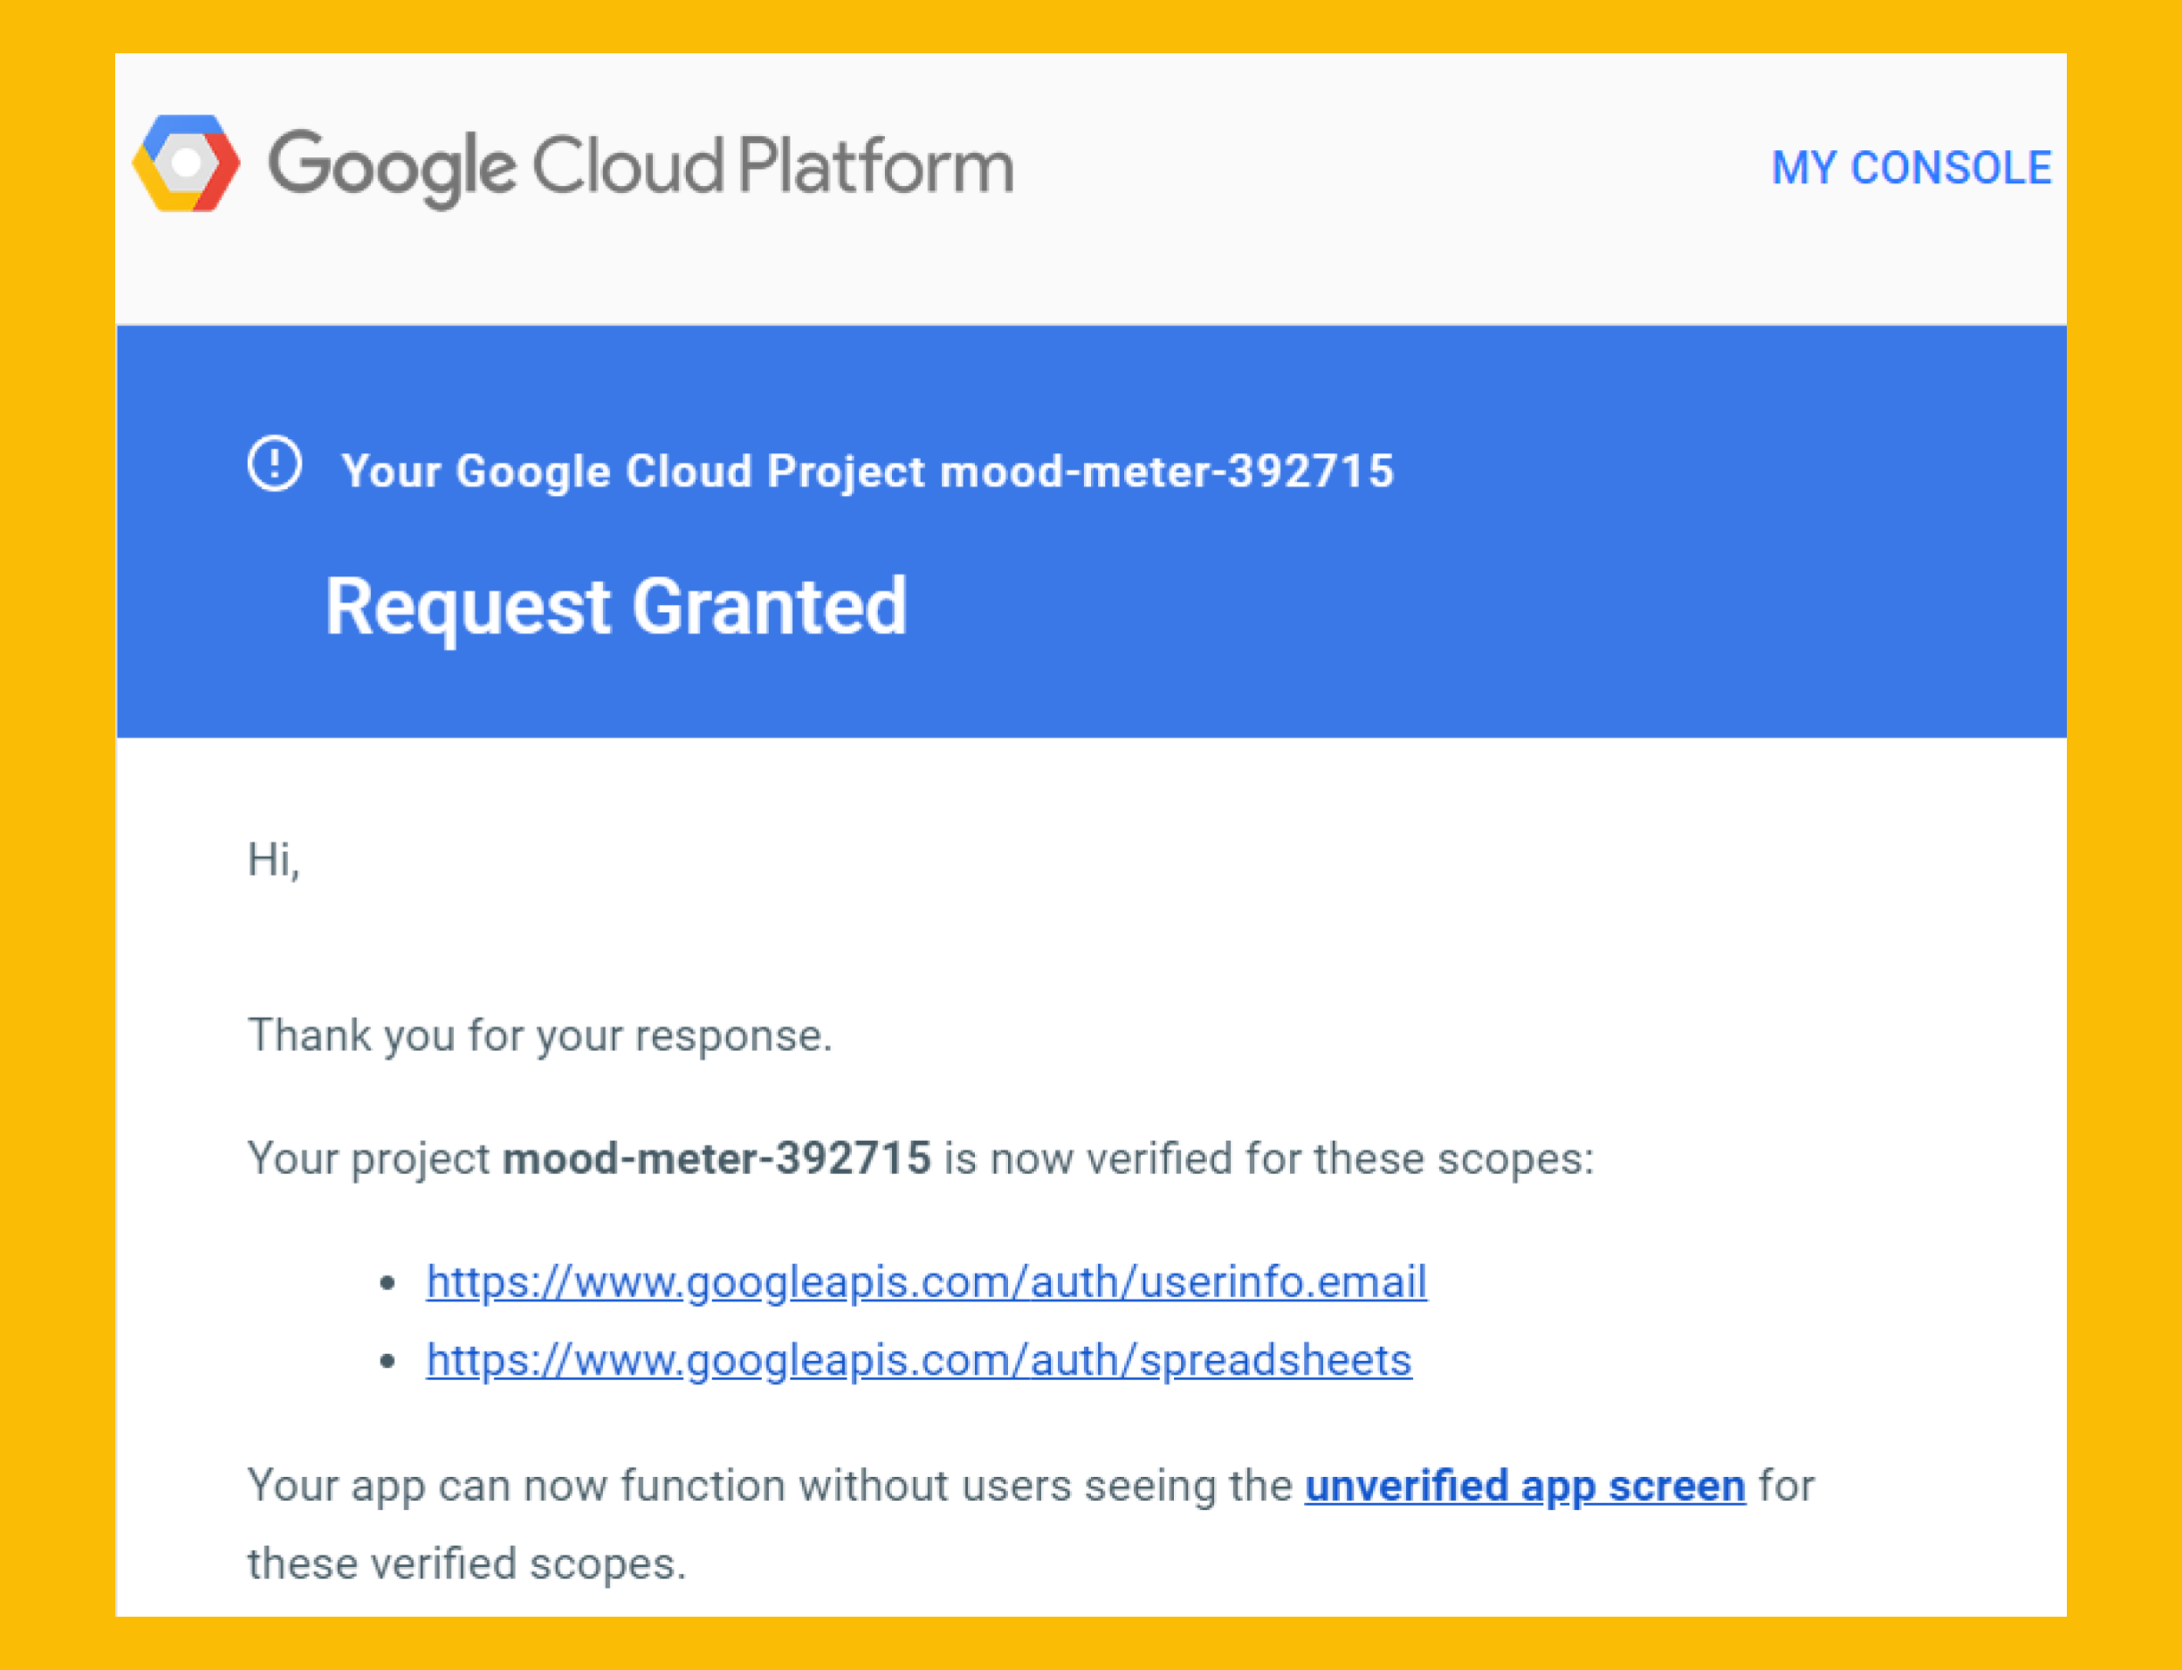Screen dimensions: 2182x1670
Task: Open the MY CONSOLE link
Action: click(1911, 168)
